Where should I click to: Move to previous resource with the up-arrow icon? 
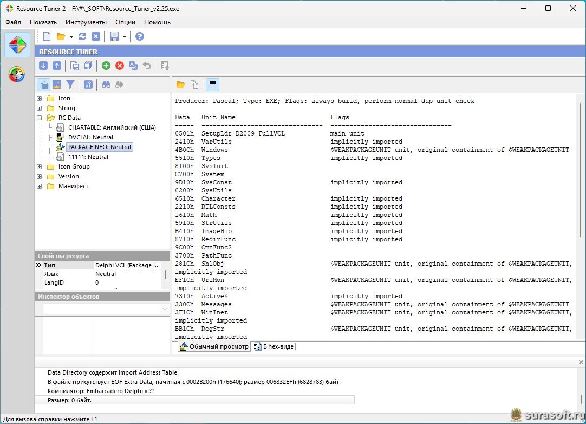point(57,66)
